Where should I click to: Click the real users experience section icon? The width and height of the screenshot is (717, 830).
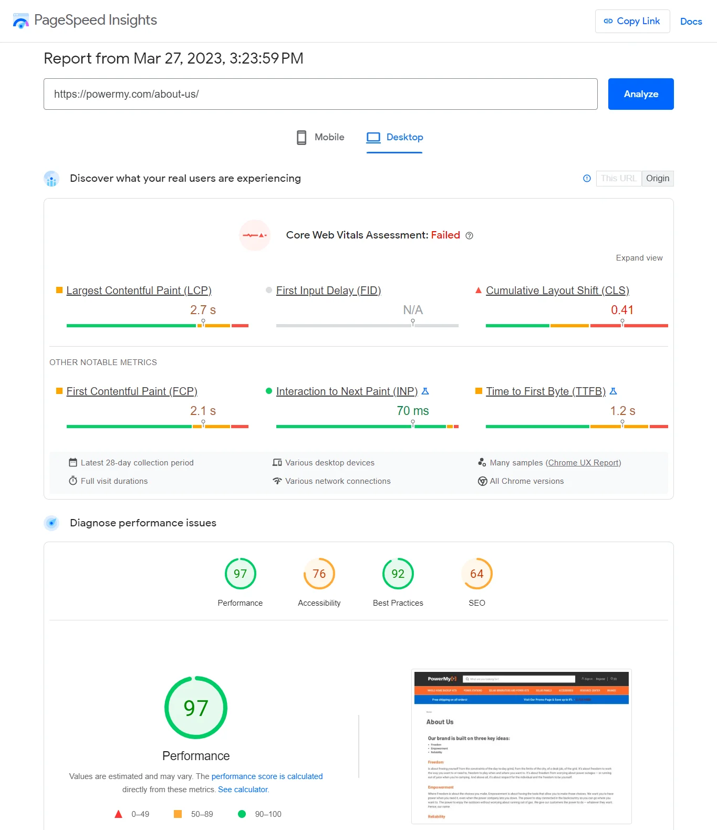click(51, 179)
